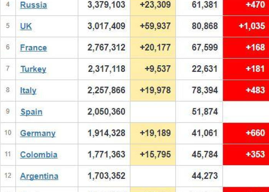Open the Colombia country link

coord(39,155)
